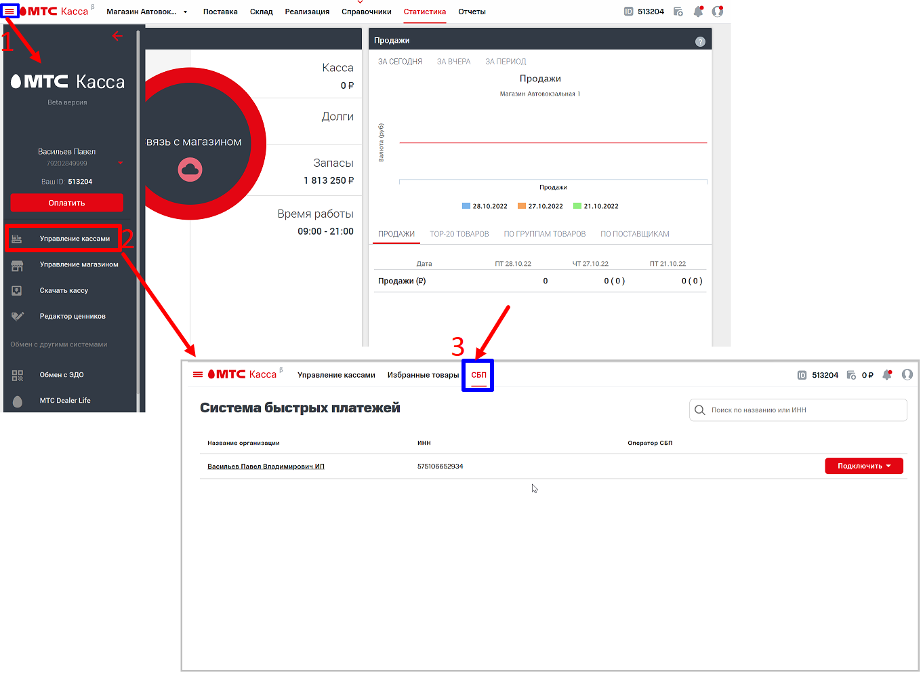923x674 pixels.
Task: Click ИНН value 575106652934
Action: [440, 467]
